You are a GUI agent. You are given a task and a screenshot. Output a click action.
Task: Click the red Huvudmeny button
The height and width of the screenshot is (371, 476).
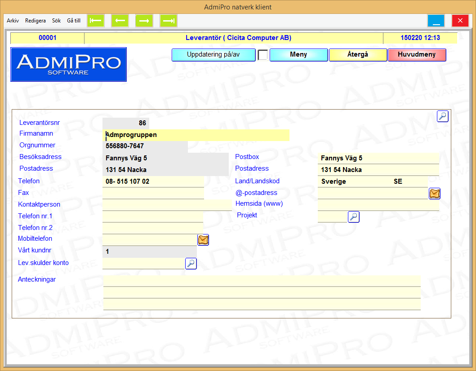[x=417, y=55]
